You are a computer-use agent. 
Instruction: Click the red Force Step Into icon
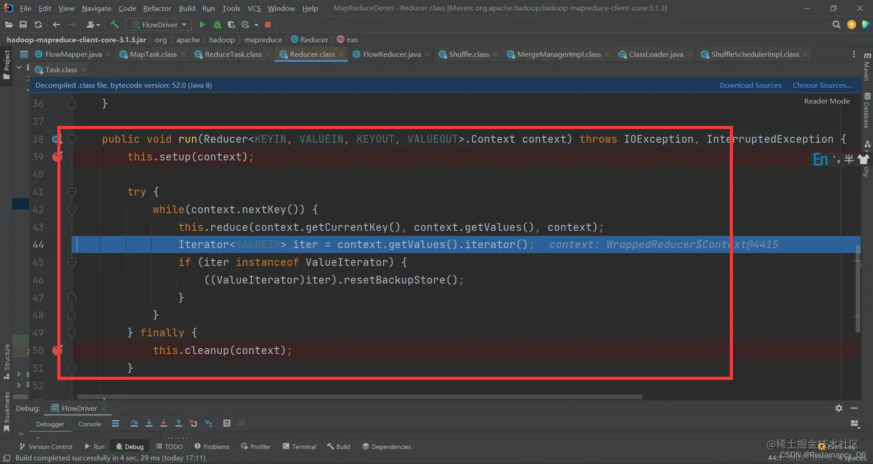click(164, 424)
